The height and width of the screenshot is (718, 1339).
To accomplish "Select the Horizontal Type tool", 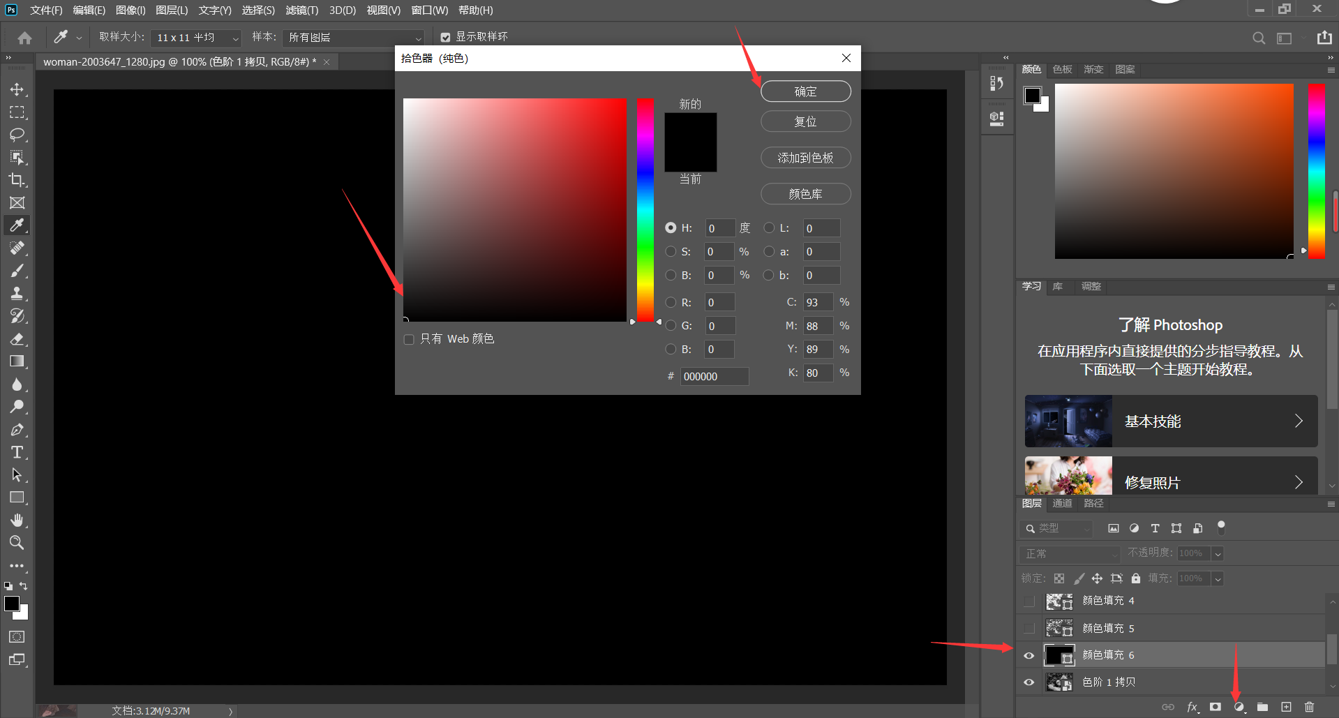I will point(17,452).
